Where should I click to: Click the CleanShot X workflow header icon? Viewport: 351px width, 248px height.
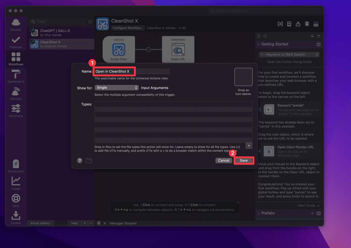(102, 24)
